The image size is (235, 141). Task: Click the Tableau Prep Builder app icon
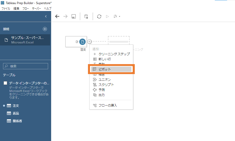pos(3,3)
